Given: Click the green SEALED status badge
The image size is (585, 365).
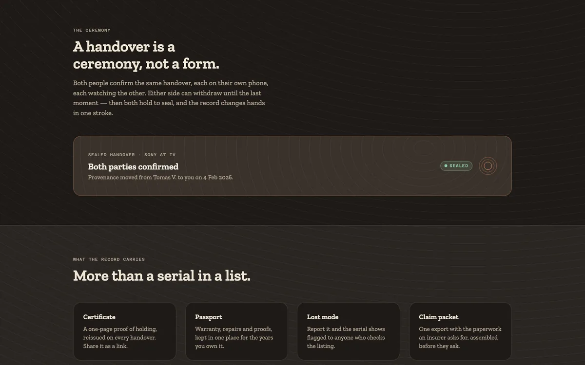Looking at the screenshot, I should pyautogui.click(x=456, y=166).
